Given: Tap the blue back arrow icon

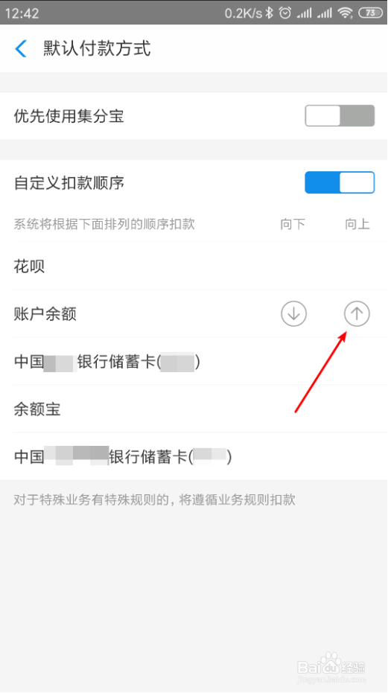Looking at the screenshot, I should coord(21,48).
